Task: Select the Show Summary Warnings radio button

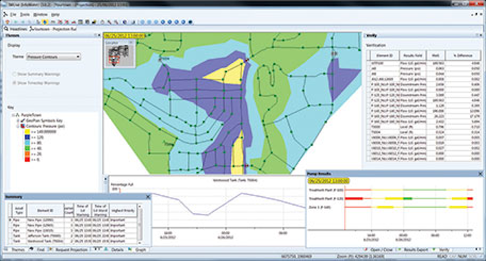Action: click(14, 74)
